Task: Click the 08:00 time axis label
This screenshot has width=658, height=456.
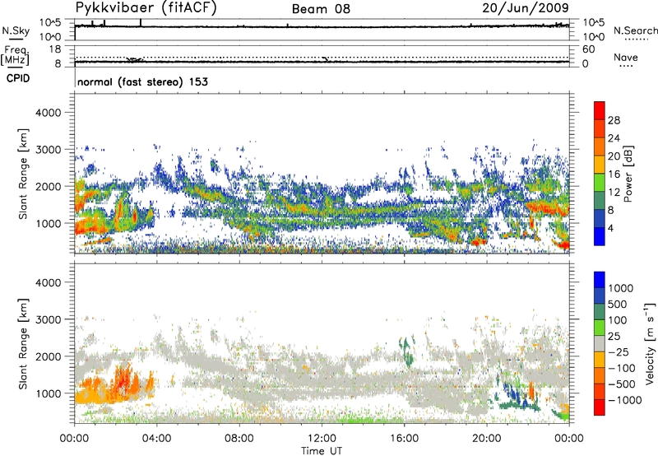Action: tap(239, 439)
